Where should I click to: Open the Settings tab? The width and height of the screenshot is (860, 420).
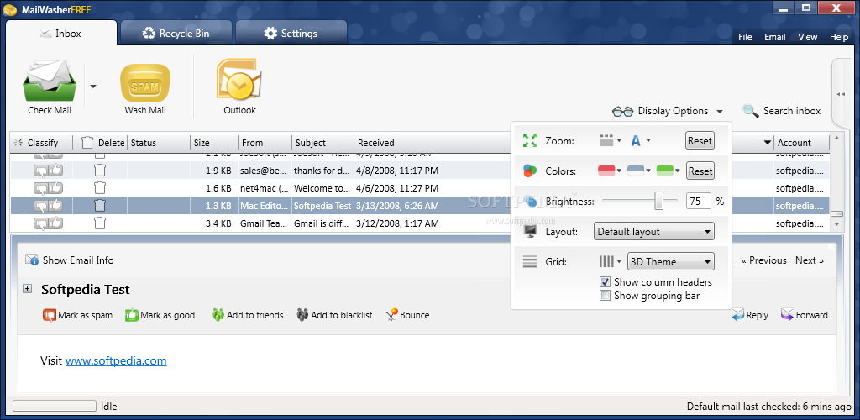point(291,33)
